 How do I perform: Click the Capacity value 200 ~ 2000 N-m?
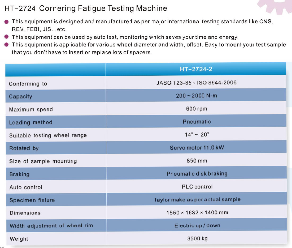click(196, 96)
